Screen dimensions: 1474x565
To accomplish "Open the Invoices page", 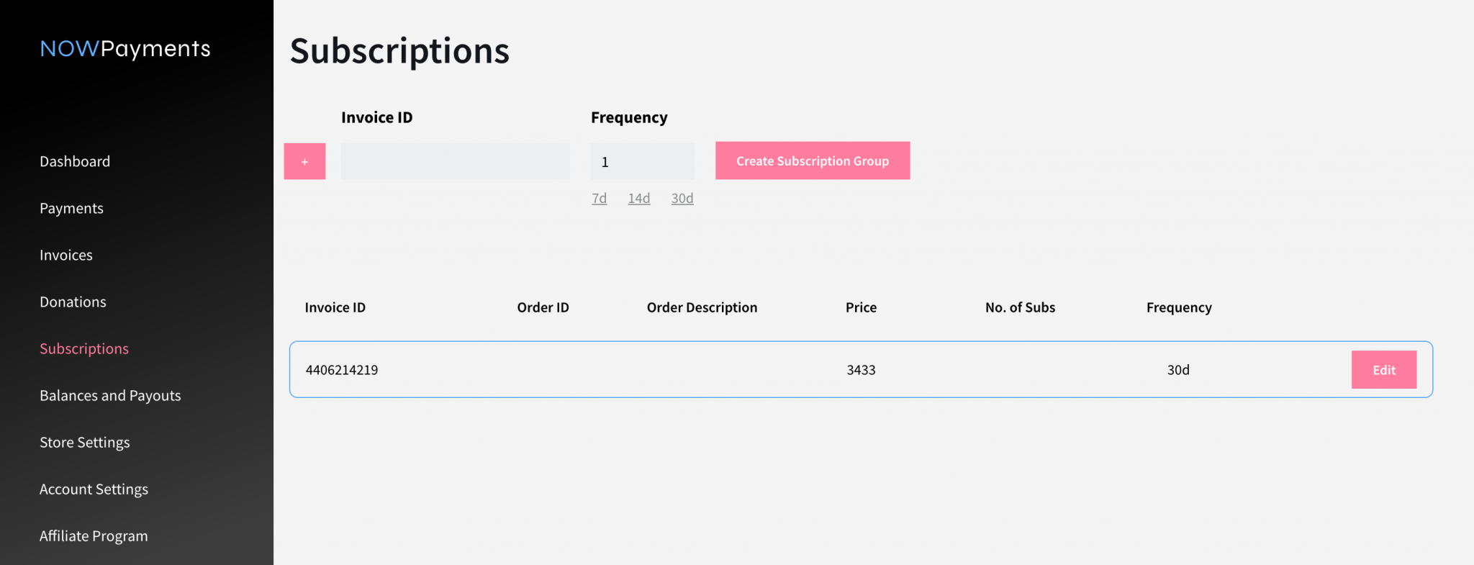I will pyautogui.click(x=65, y=255).
